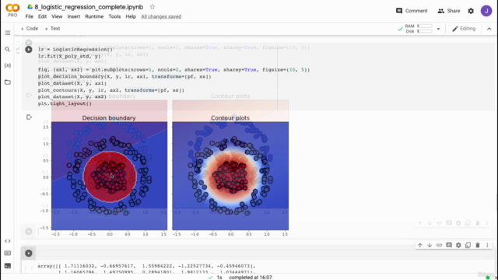Open the variables inspector panel
The image size is (498, 280).
click(7, 65)
